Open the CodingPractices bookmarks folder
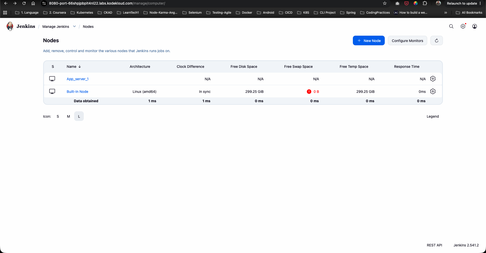Screen dimensions: 486x253 point(375,12)
